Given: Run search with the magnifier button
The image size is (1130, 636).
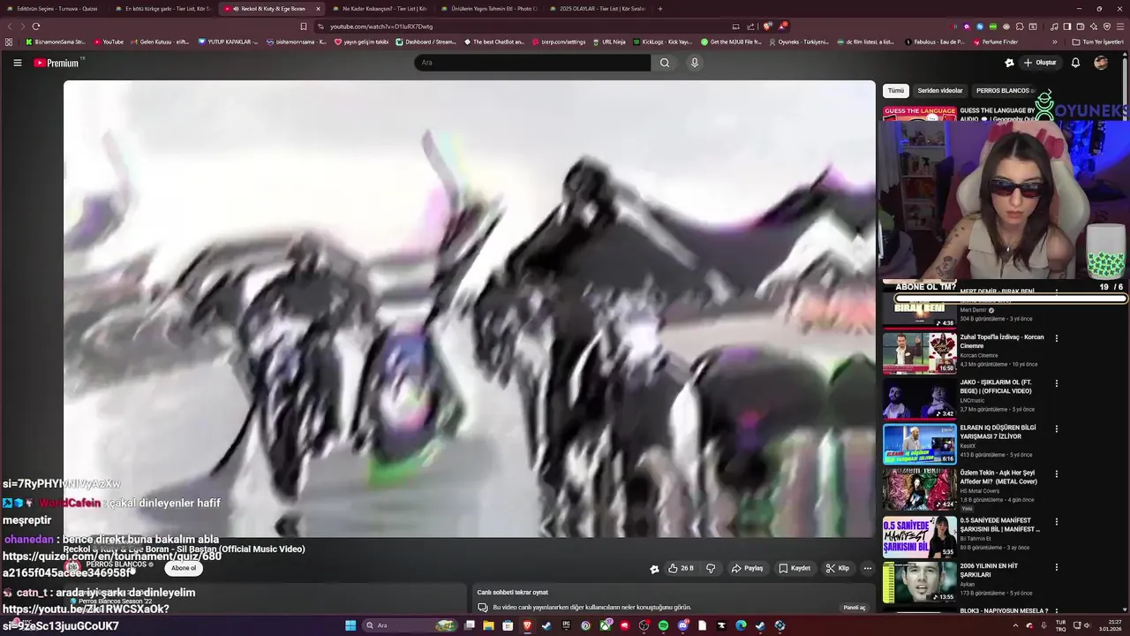Looking at the screenshot, I should click(665, 63).
